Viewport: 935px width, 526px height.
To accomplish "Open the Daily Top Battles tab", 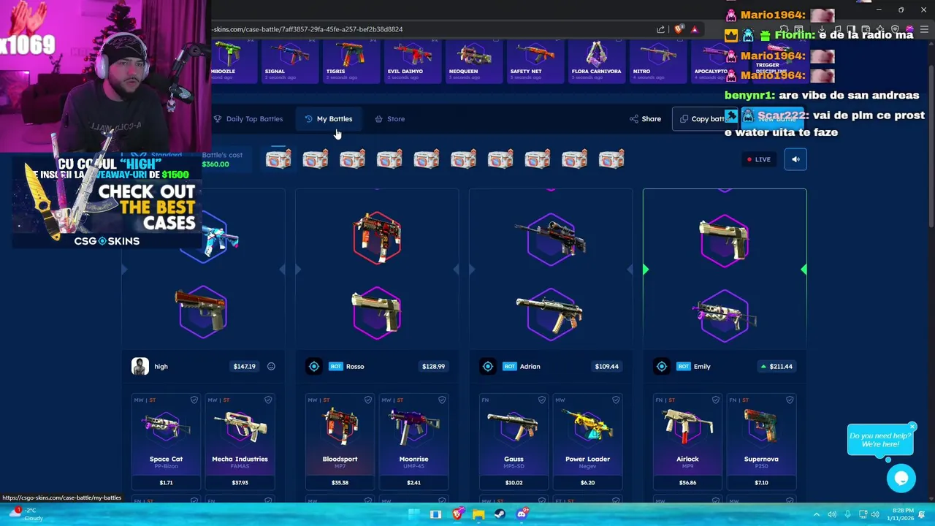I will [x=248, y=118].
